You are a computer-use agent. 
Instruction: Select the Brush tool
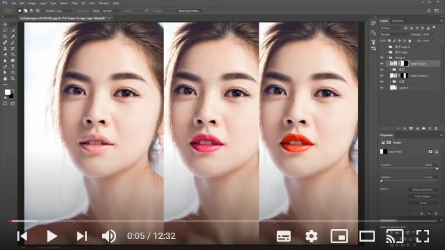point(13,42)
